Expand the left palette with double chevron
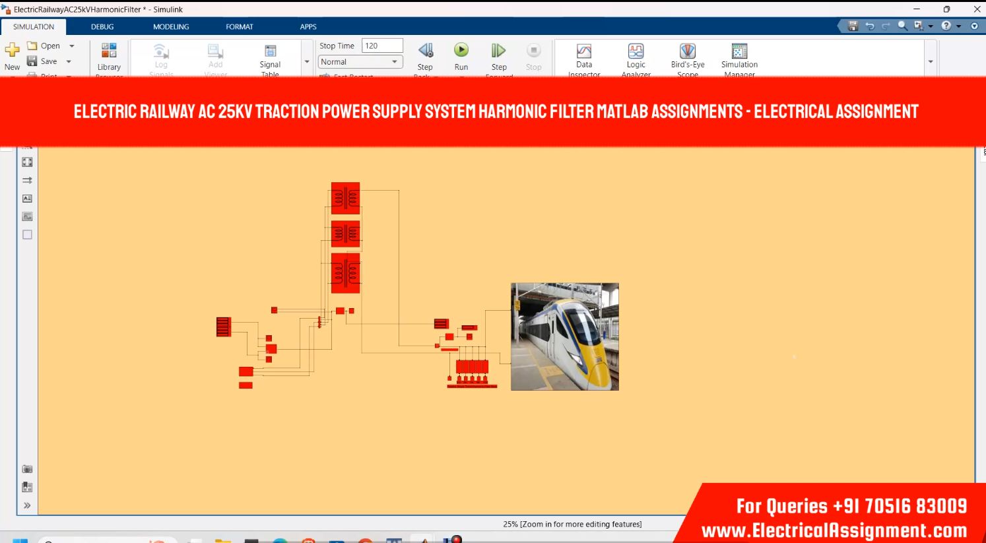Image resolution: width=986 pixels, height=543 pixels. [27, 505]
